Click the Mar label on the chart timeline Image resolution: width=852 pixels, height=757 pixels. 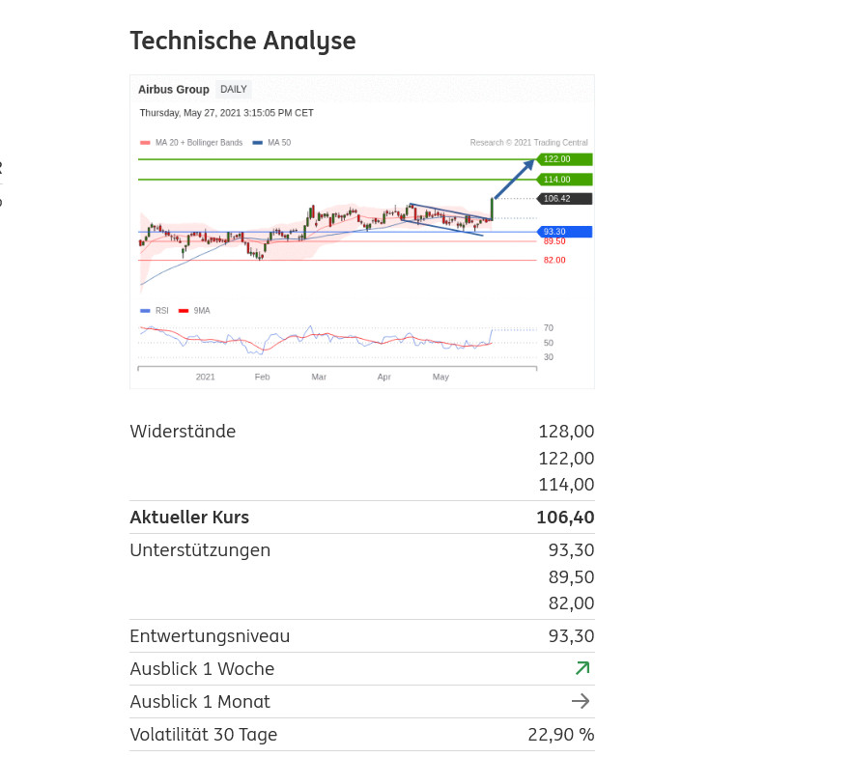pyautogui.click(x=319, y=377)
